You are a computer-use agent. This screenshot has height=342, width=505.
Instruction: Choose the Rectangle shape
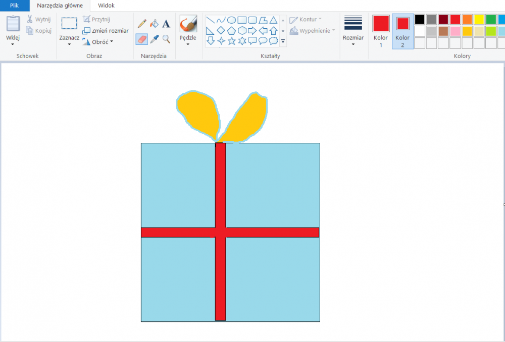(242, 20)
